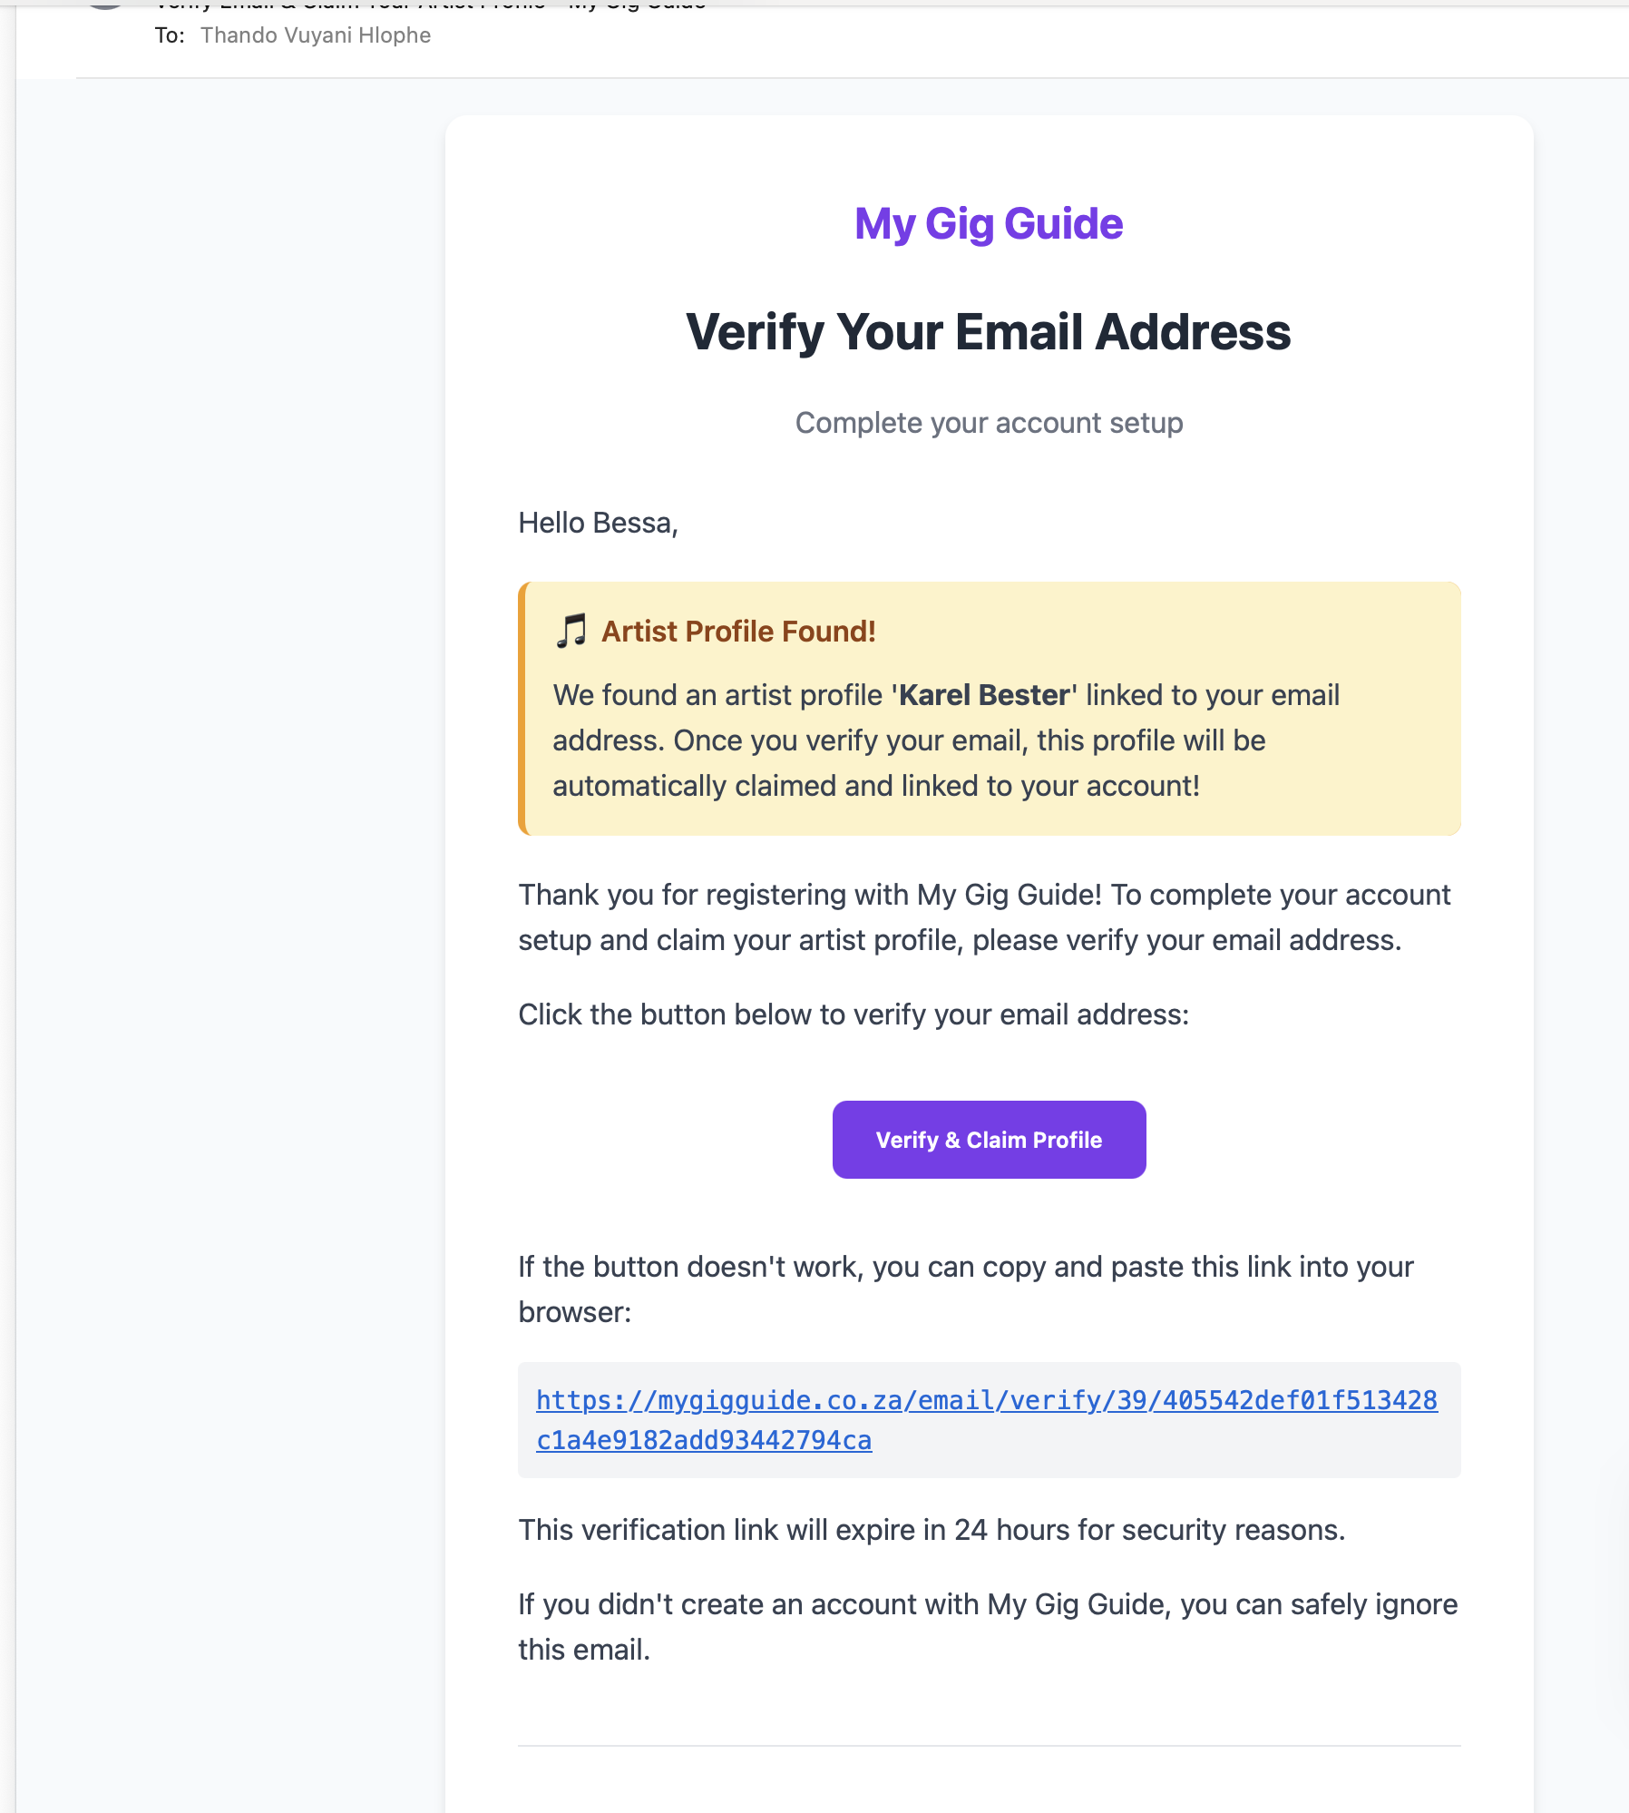Click the partially hidden email subject line
This screenshot has width=1629, height=1813.
pos(431,5)
